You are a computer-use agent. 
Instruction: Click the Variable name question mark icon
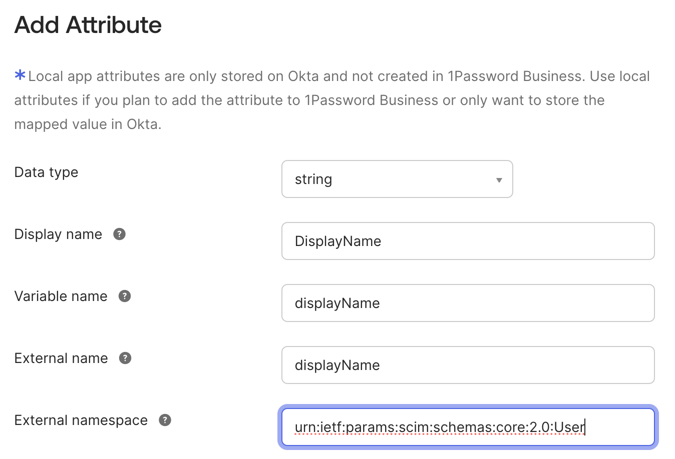[125, 296]
